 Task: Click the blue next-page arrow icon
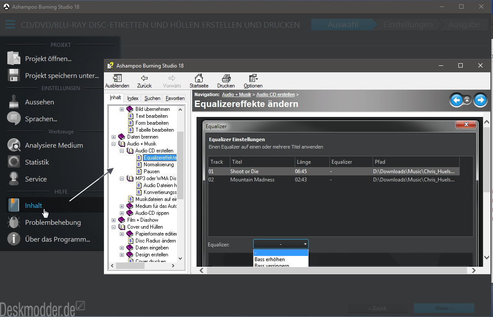(x=480, y=100)
